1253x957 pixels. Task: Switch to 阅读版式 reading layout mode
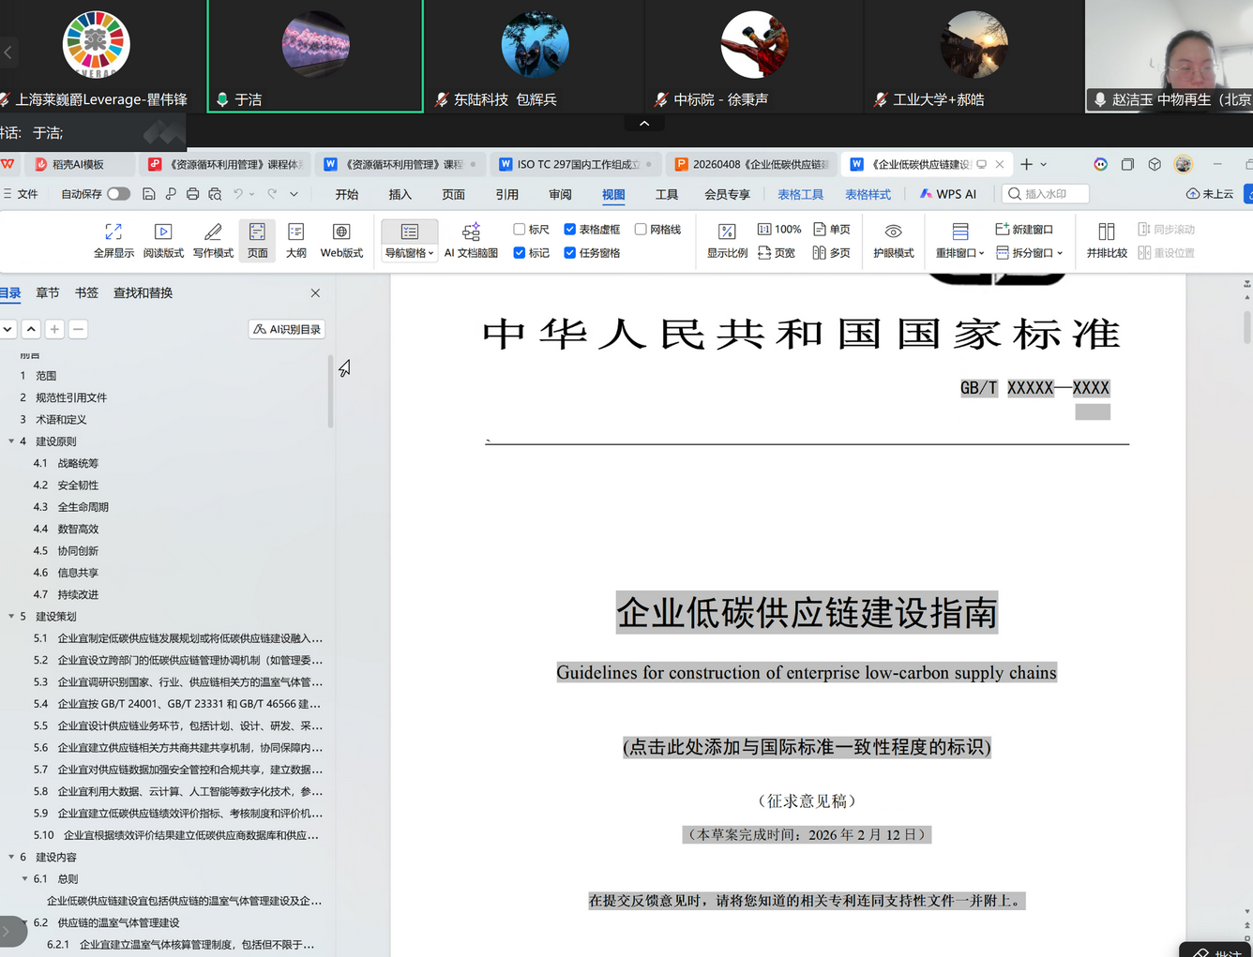click(x=163, y=240)
